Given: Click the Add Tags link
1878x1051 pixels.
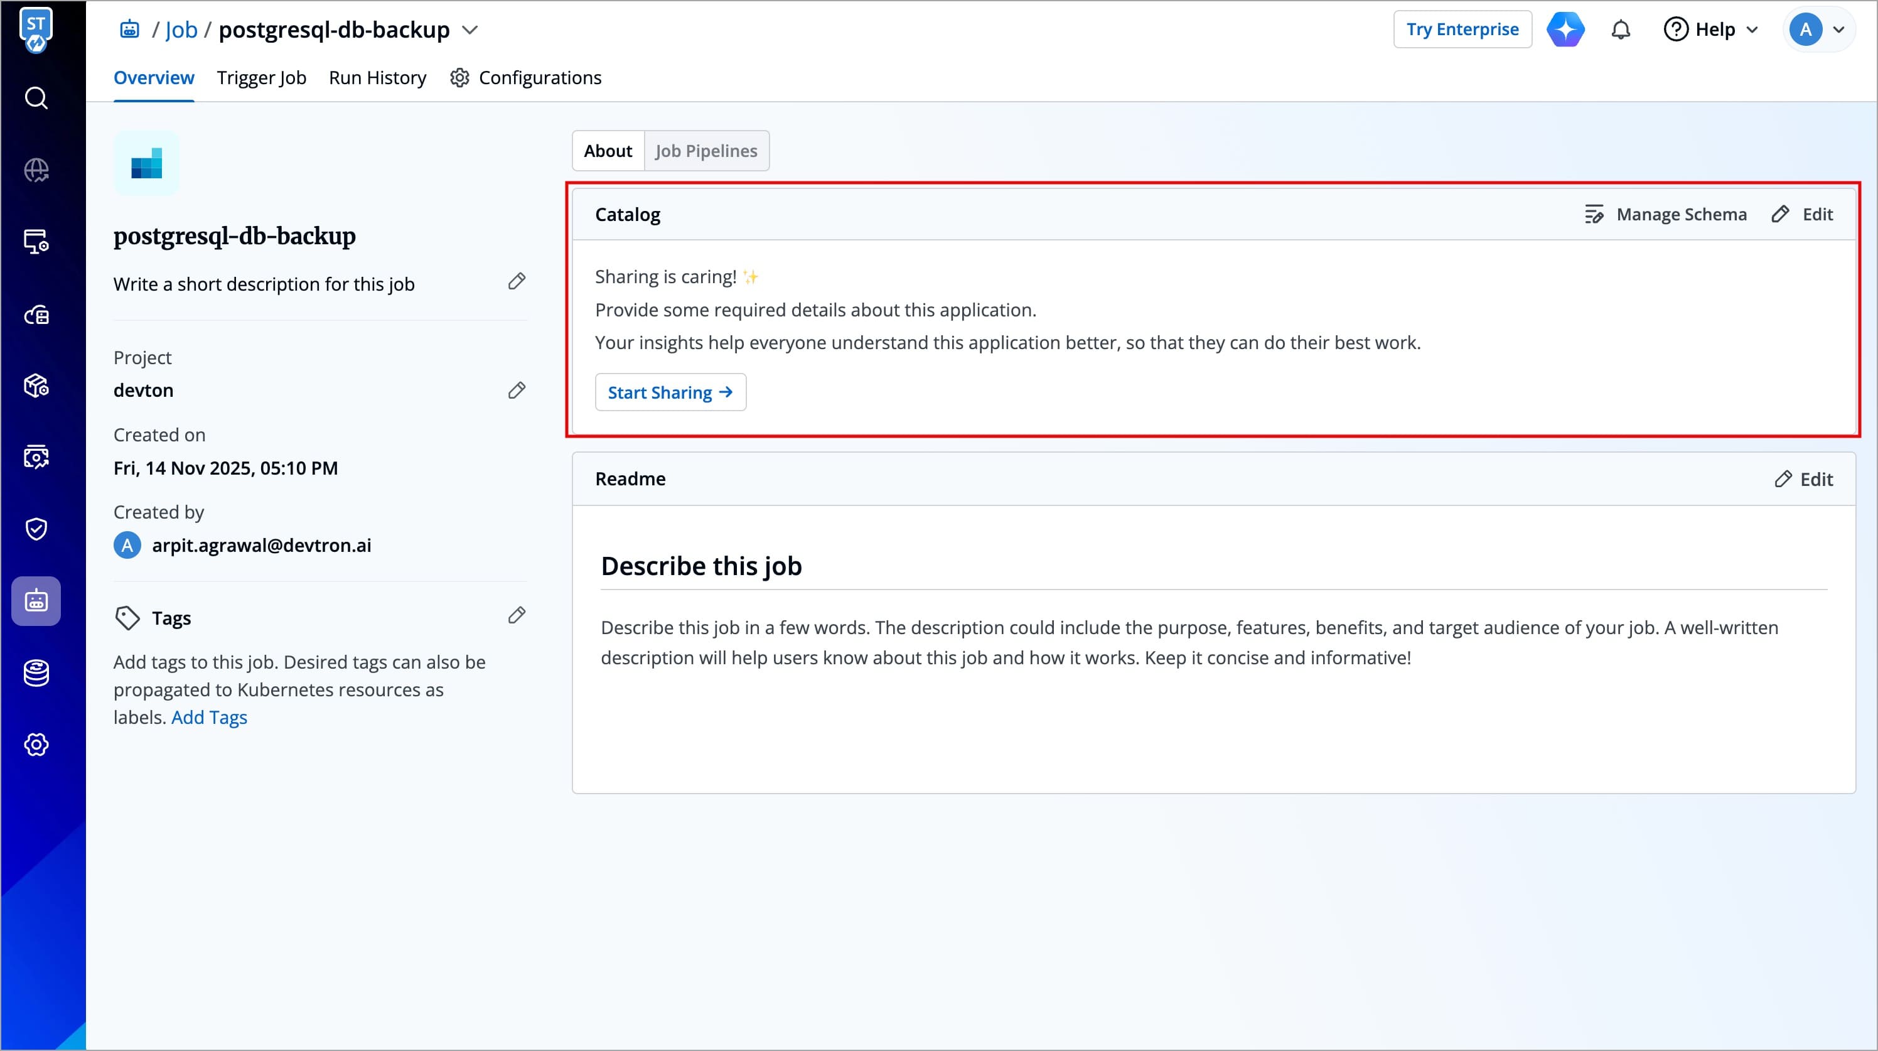Looking at the screenshot, I should 209,718.
